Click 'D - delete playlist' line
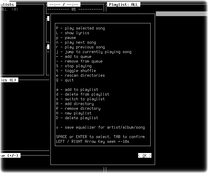Image resolution: width=208 pixels, height=173 pixels. pyautogui.click(x=77, y=118)
